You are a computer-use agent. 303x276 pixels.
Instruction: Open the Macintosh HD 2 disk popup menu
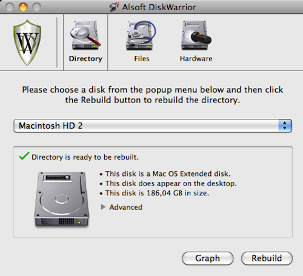pos(153,126)
